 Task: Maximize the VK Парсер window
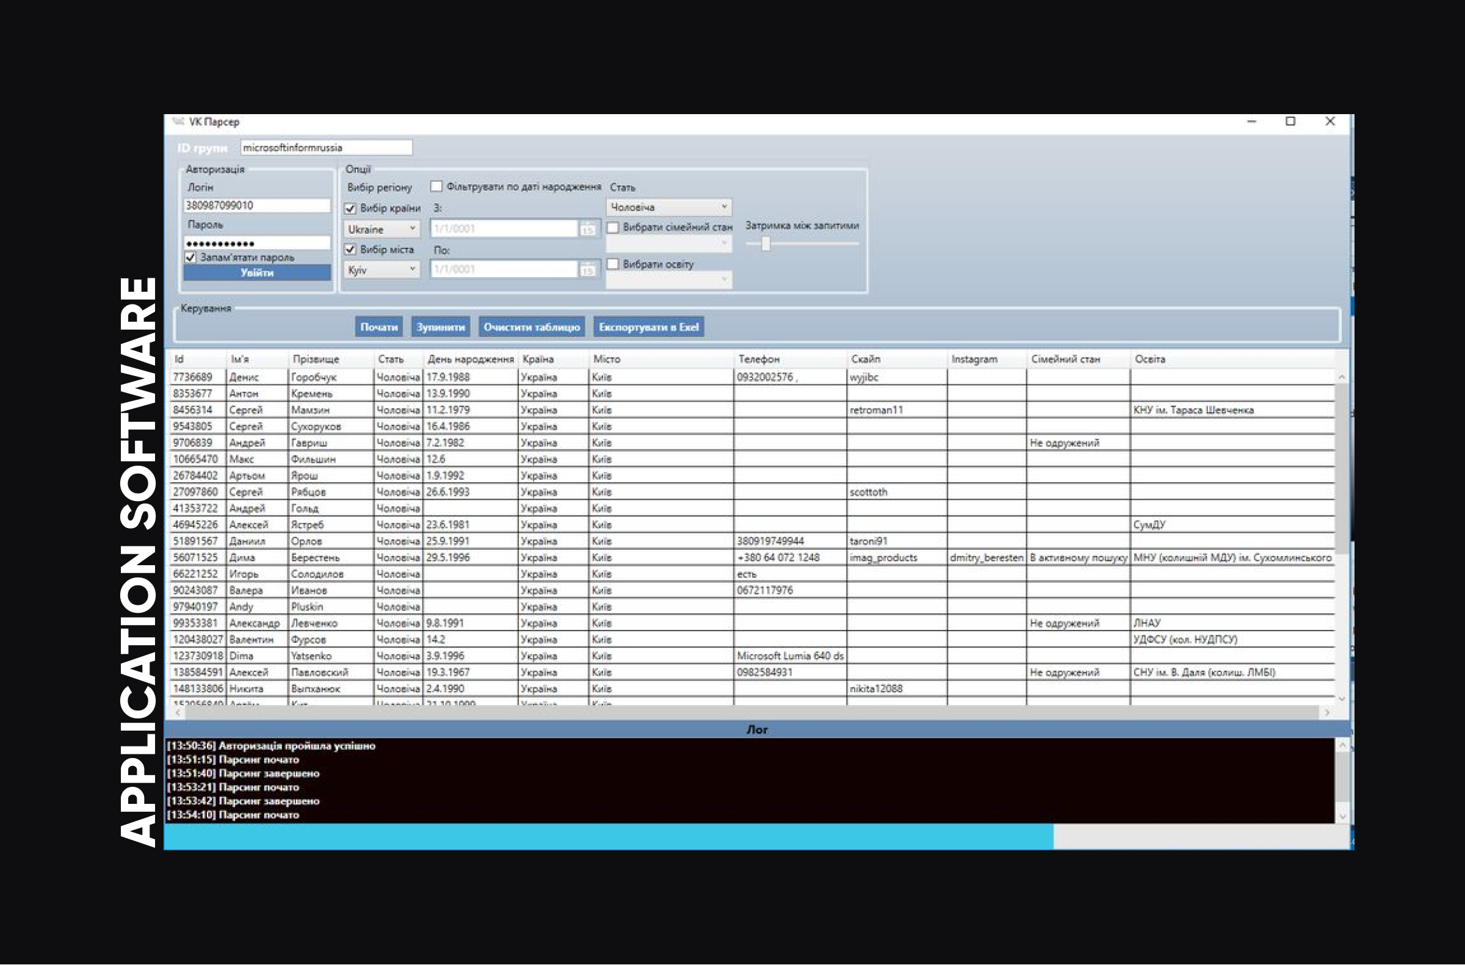click(x=1290, y=121)
